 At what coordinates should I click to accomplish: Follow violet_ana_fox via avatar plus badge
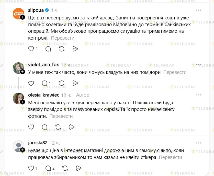[22, 72]
